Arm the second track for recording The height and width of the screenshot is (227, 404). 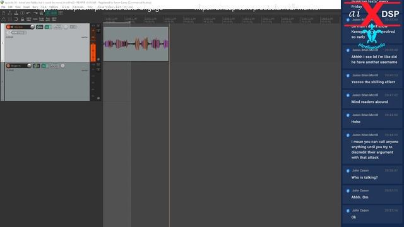(8, 66)
